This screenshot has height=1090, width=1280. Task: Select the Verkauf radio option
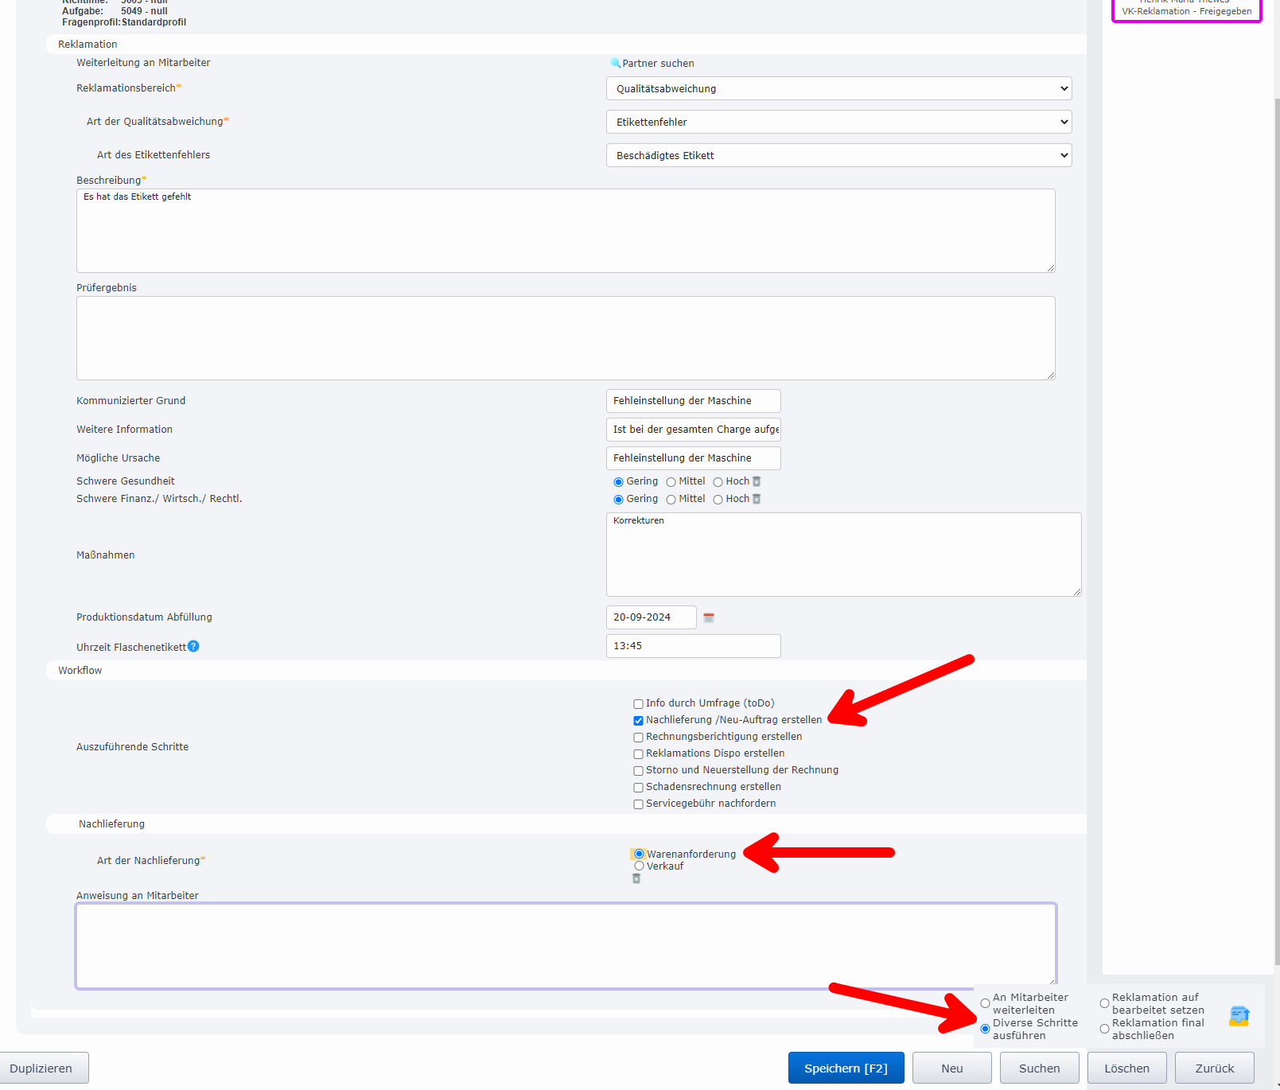639,866
